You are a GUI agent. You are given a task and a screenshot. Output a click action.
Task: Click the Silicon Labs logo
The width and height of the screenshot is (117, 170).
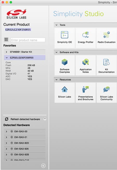[x=16, y=14]
